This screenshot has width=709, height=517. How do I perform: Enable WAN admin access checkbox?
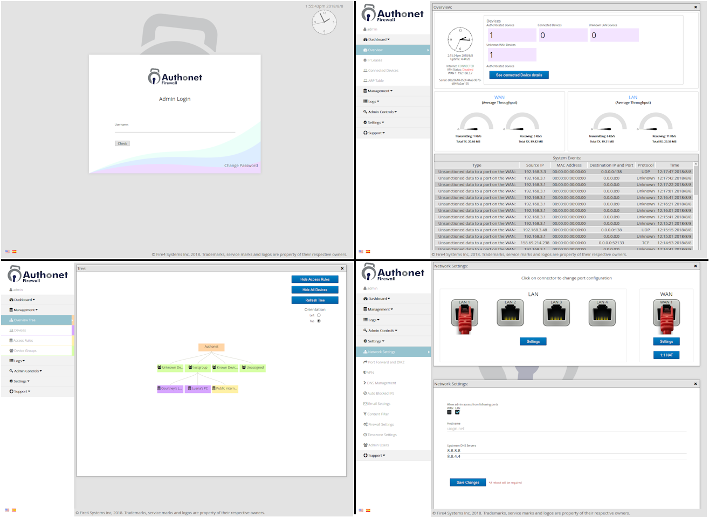(449, 412)
